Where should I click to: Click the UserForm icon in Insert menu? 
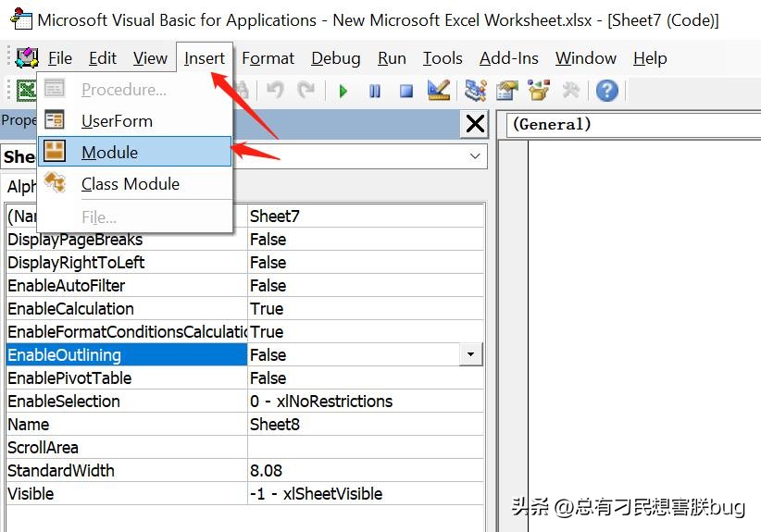click(x=55, y=119)
